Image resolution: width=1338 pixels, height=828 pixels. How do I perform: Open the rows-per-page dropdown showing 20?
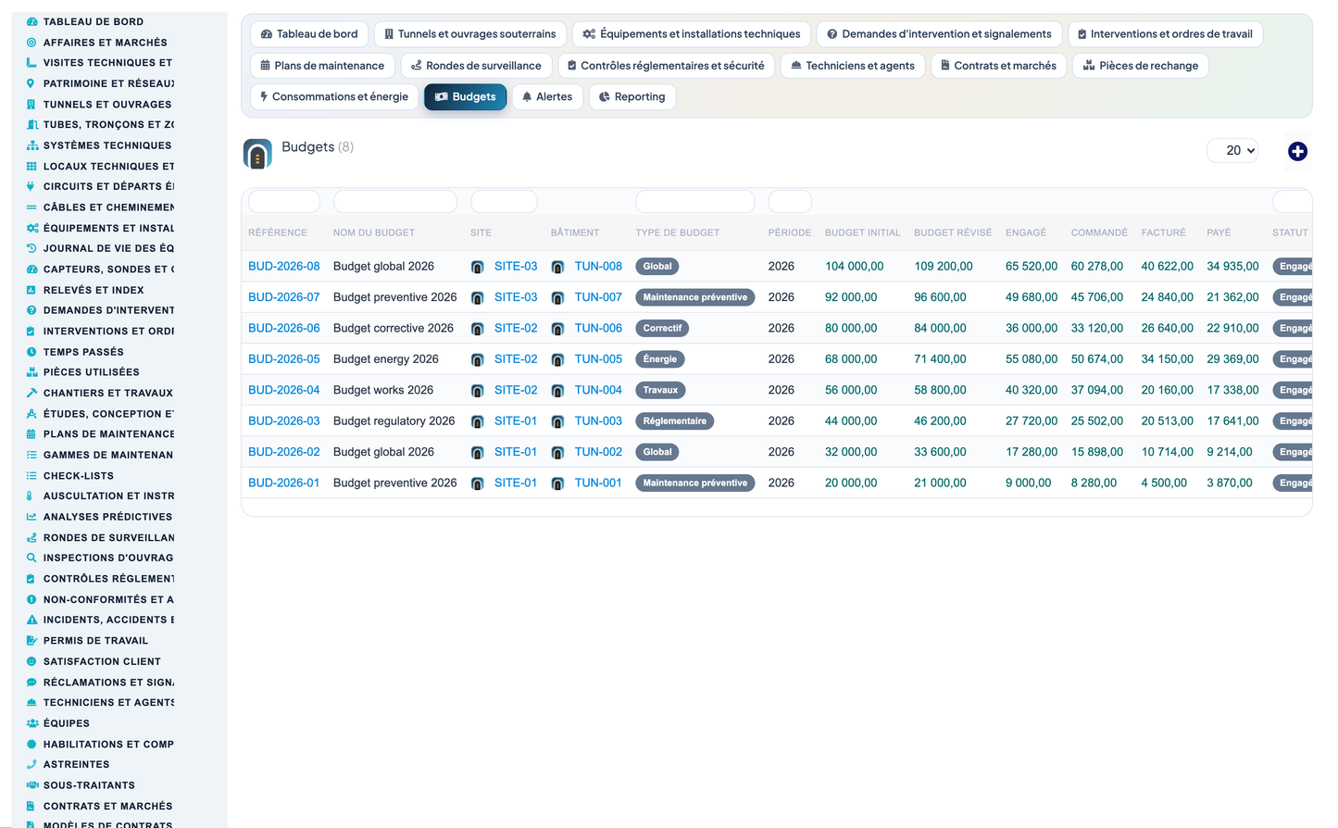tap(1232, 150)
